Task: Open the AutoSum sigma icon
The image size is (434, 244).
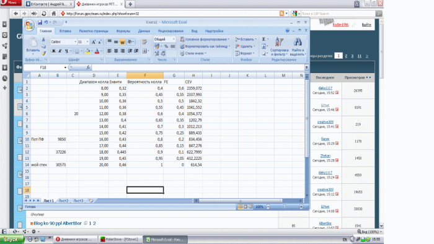Action: pyautogui.click(x=263, y=39)
